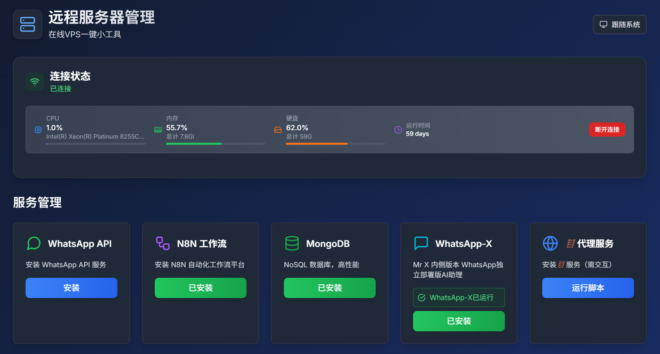Open the 跟随系统 theme switcher

coord(619,24)
